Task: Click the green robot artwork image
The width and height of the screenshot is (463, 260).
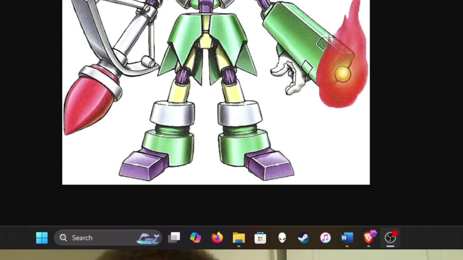Action: pyautogui.click(x=216, y=92)
